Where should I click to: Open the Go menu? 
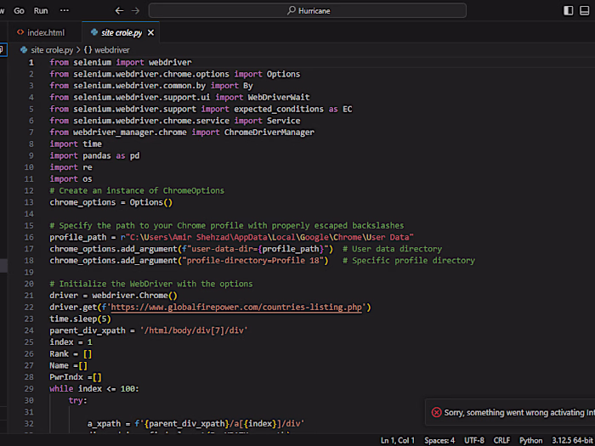19,11
